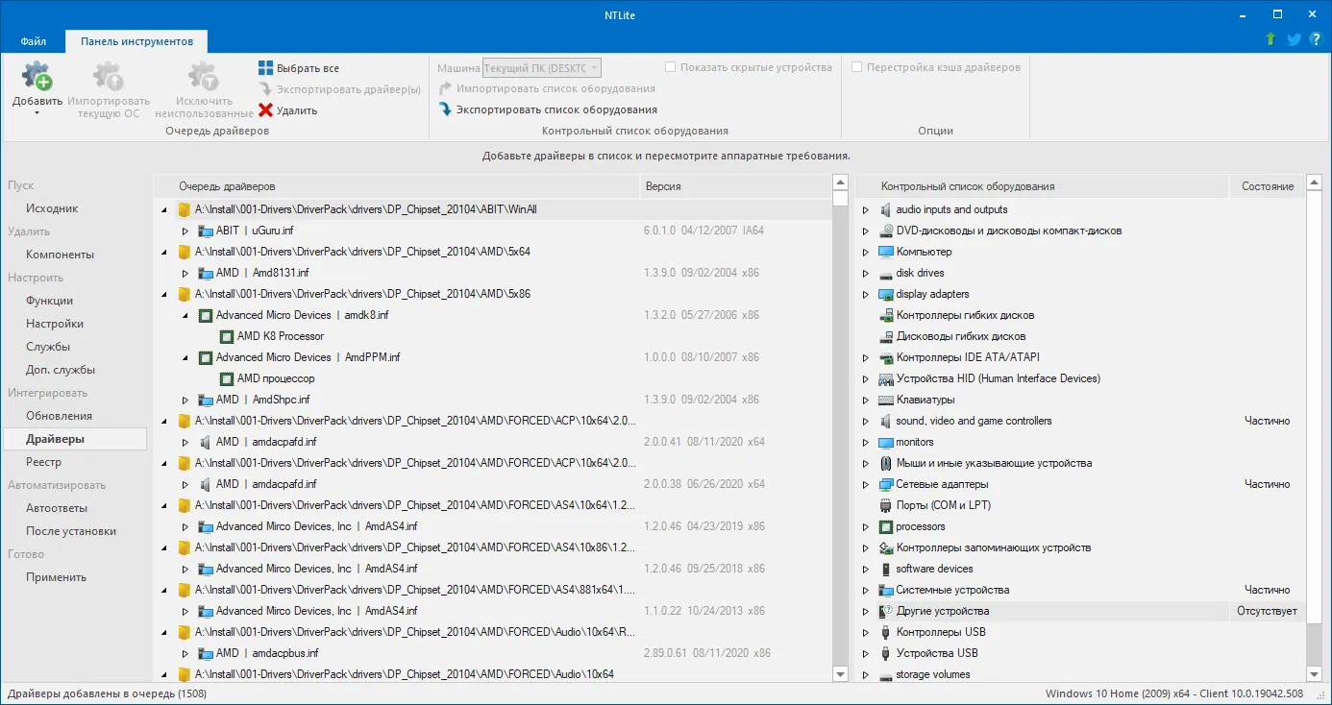Go to Обновления in the sidebar
The width and height of the screenshot is (1332, 705).
(59, 416)
